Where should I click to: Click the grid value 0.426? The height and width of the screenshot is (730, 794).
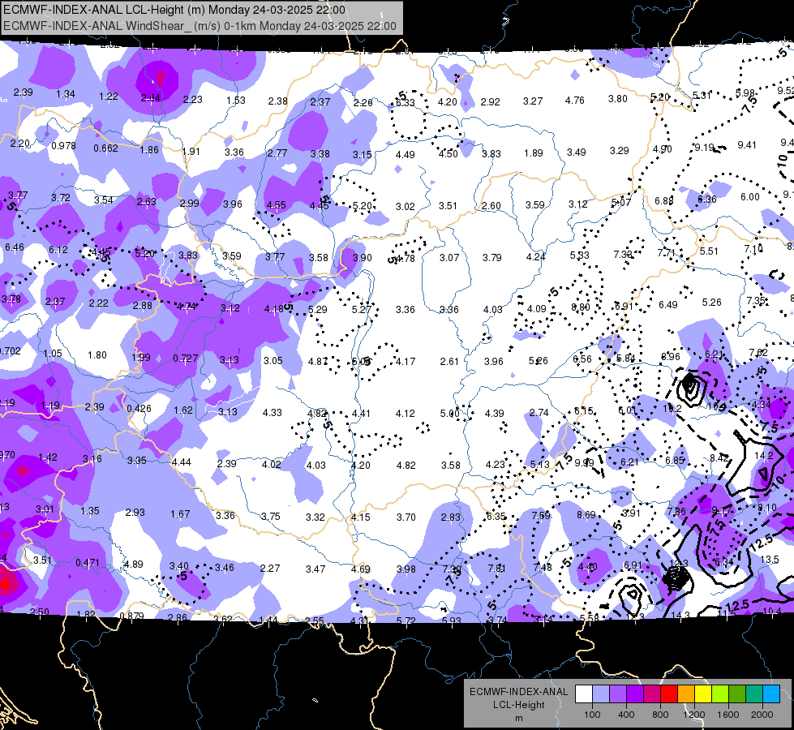coord(139,409)
